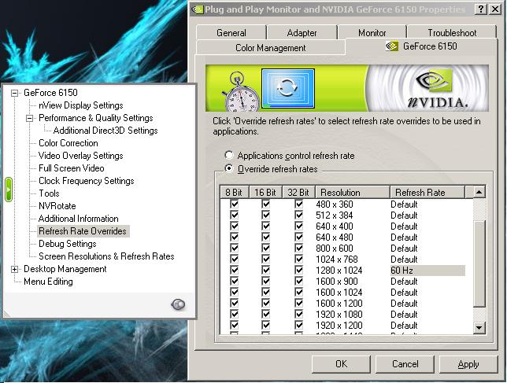Select Refresh Rate Overrides item
Viewport: 507px width, 383px height.
83,231
